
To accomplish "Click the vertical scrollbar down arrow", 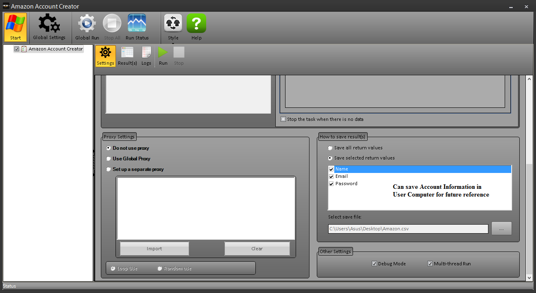I will (x=529, y=278).
